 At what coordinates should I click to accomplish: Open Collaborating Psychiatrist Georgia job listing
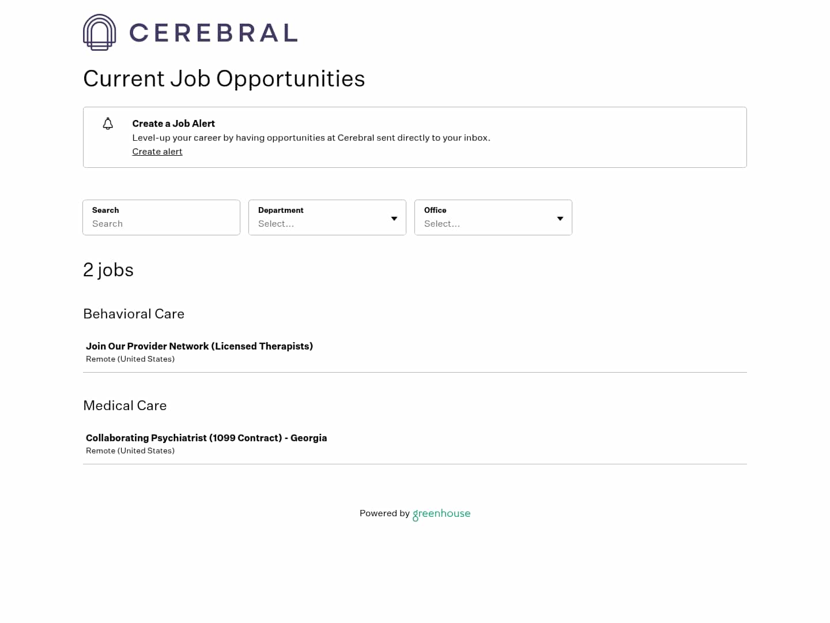(x=206, y=438)
